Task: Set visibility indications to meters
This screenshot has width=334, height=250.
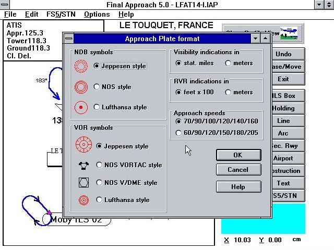Action: 239,63
